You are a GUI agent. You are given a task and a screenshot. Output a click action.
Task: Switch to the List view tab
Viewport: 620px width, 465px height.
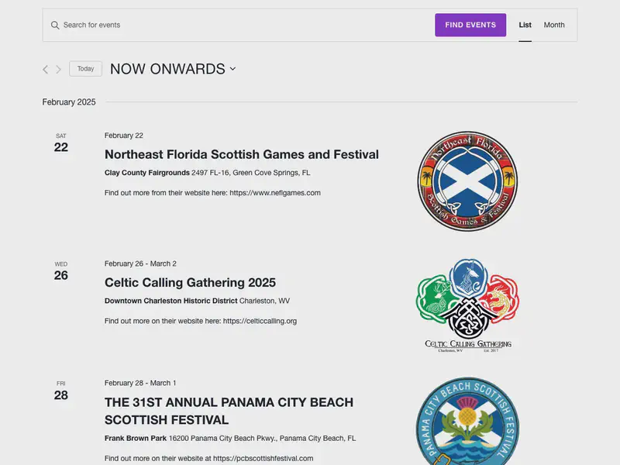coord(525,25)
